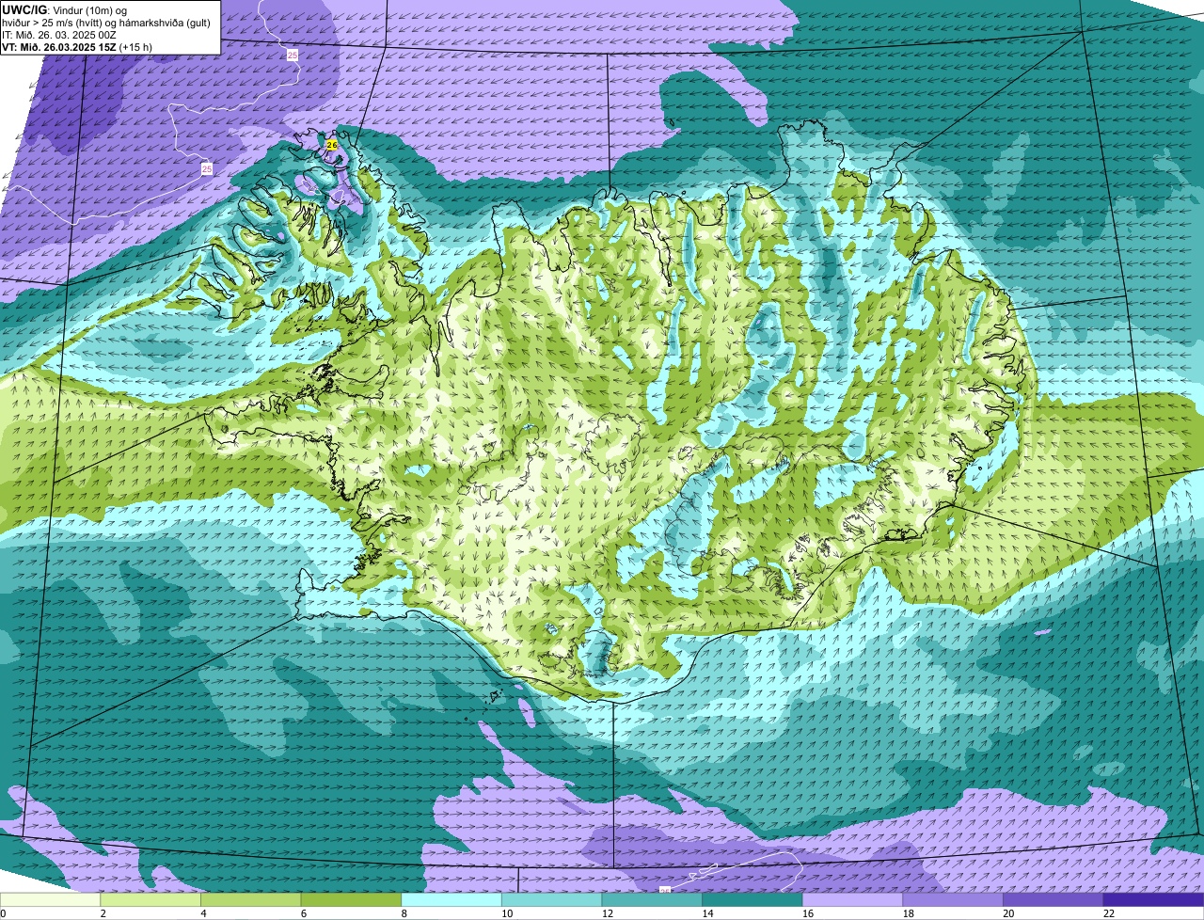
Task: Click the legend value 2
Action: point(103,913)
